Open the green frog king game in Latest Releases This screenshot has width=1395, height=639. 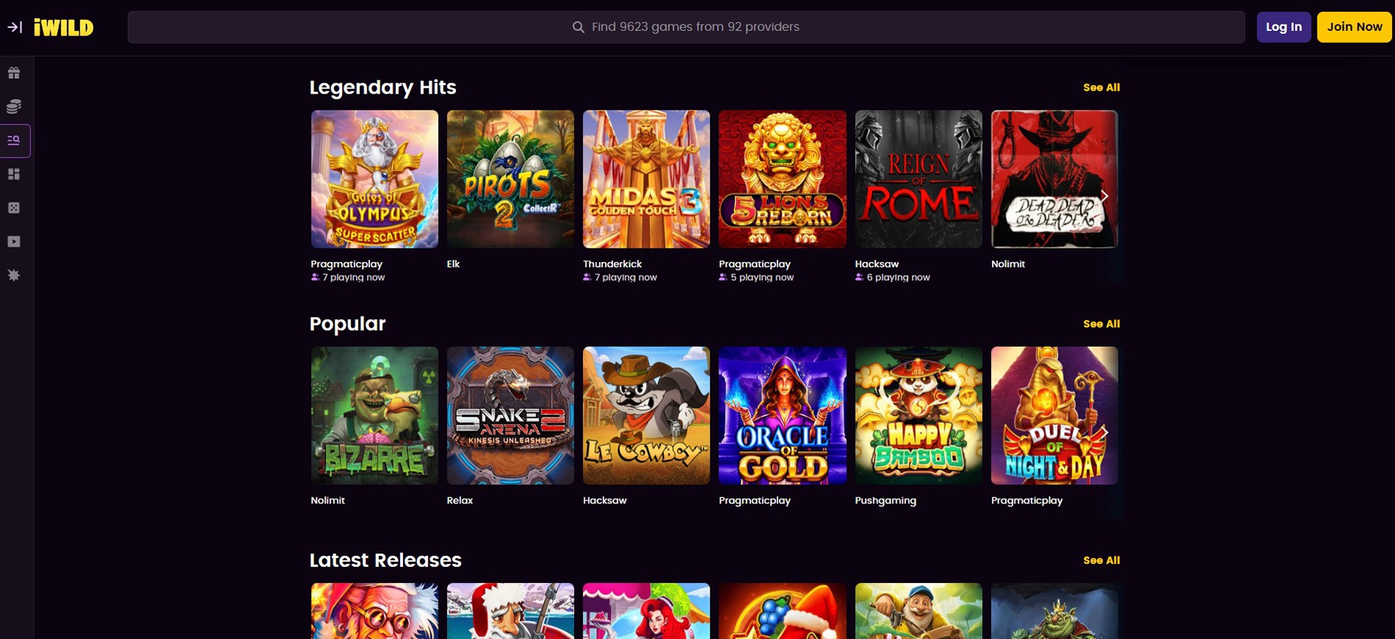point(1055,611)
